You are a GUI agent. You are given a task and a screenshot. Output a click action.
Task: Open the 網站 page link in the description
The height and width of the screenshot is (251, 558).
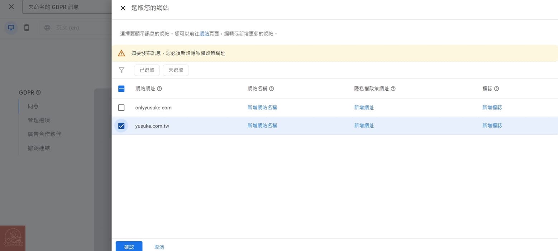(x=204, y=33)
